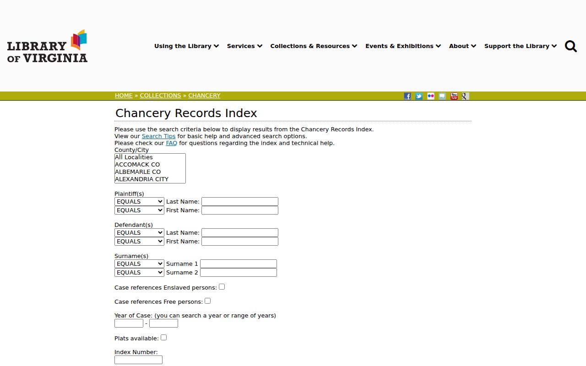Click the Index Number input field
The height and width of the screenshot is (366, 586).
(138, 360)
